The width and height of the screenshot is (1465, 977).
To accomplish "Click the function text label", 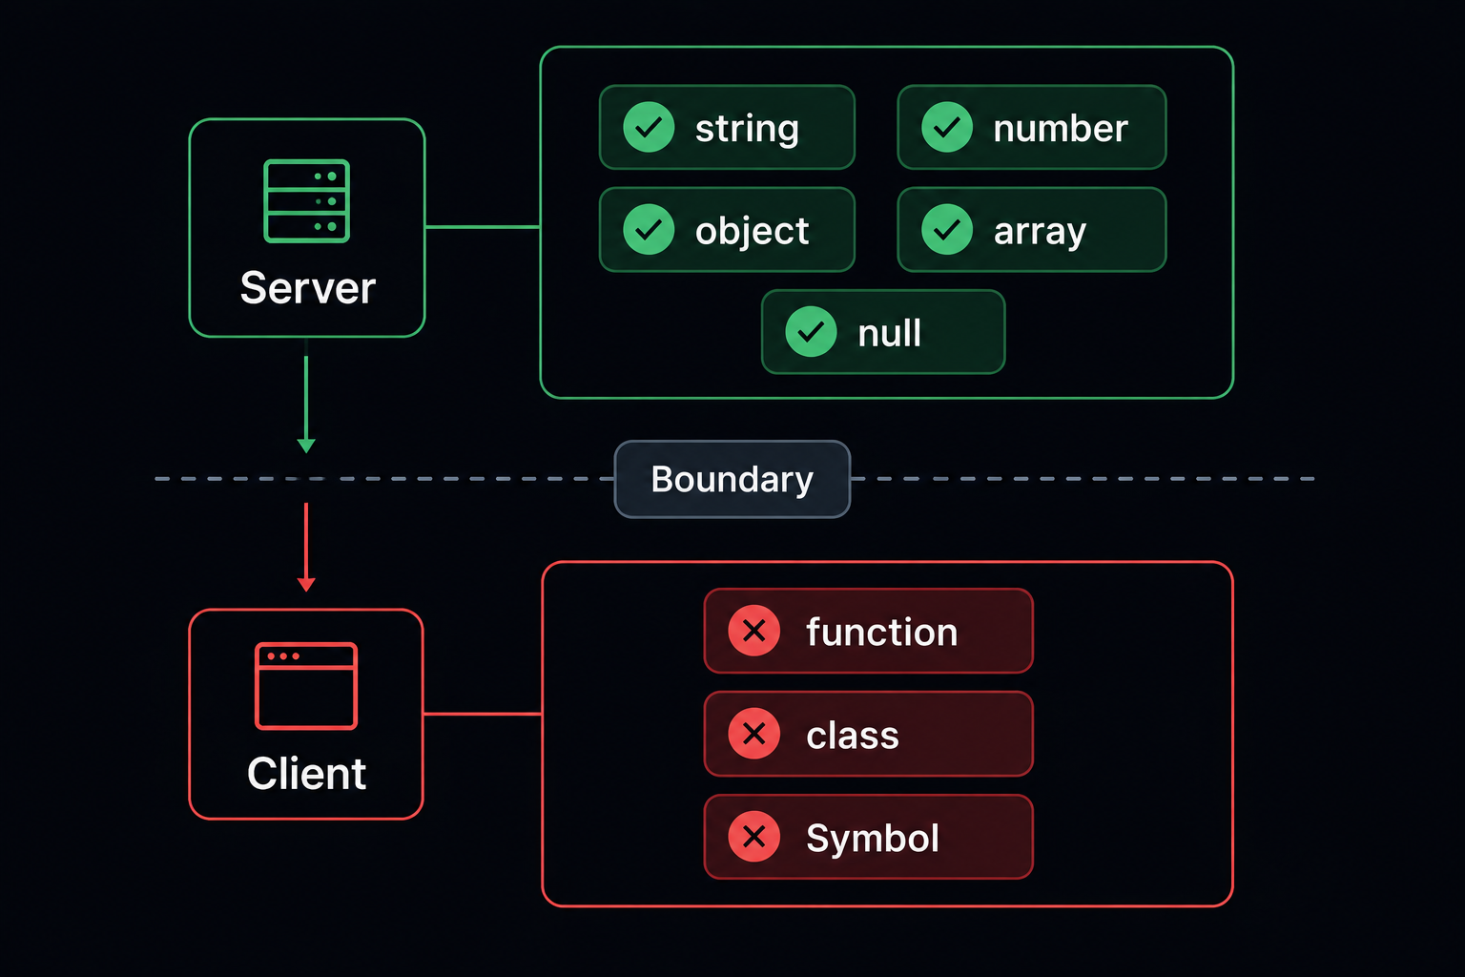I will pyautogui.click(x=881, y=632).
